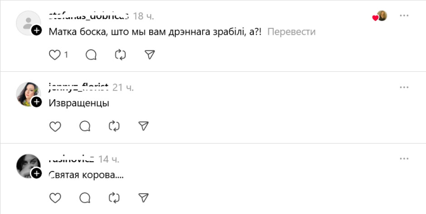
Task: Follow the "Святая корова" commenter via plus badge
Action: click(x=37, y=174)
